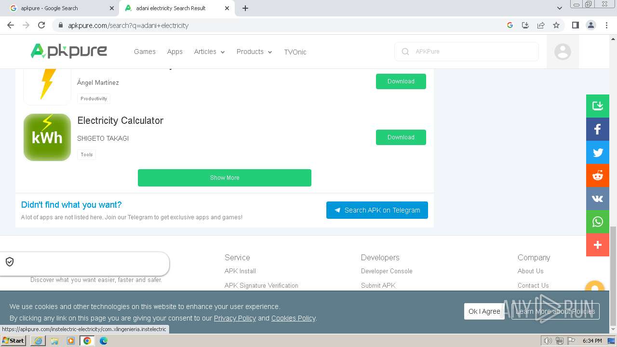The width and height of the screenshot is (617, 347).
Task: Open the Contact Us link
Action: click(533, 286)
